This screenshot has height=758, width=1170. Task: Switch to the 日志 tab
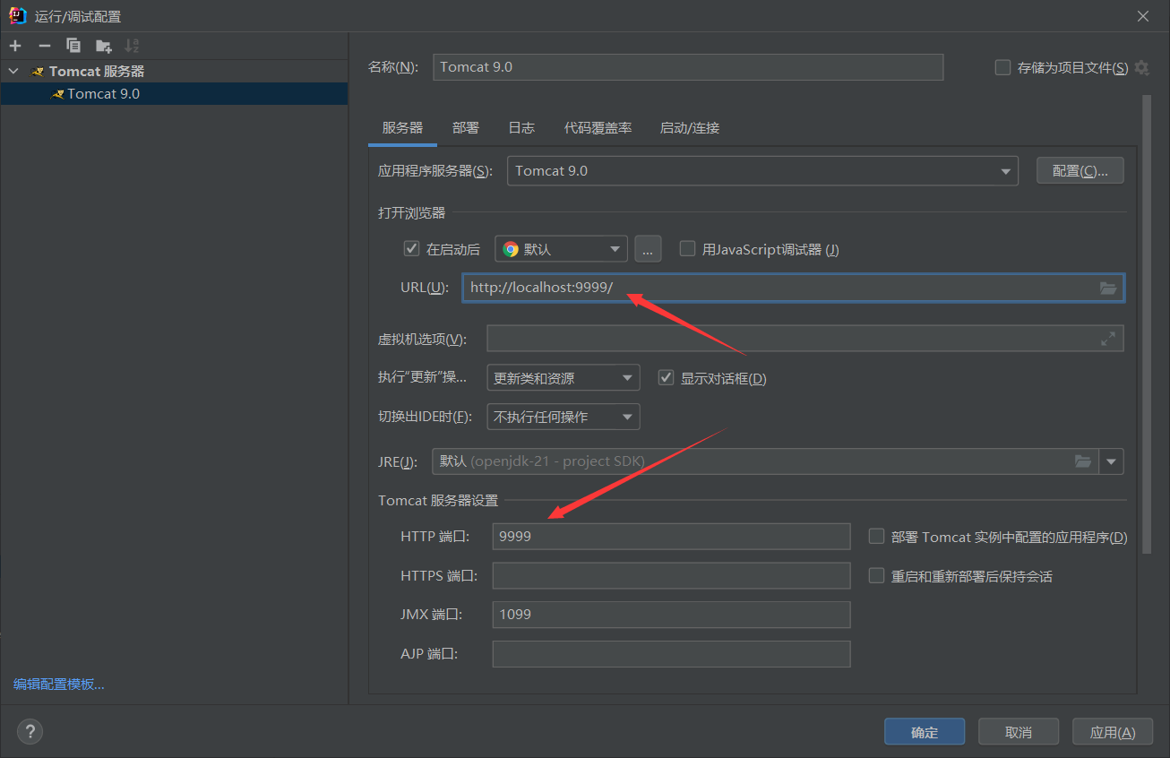pos(521,128)
